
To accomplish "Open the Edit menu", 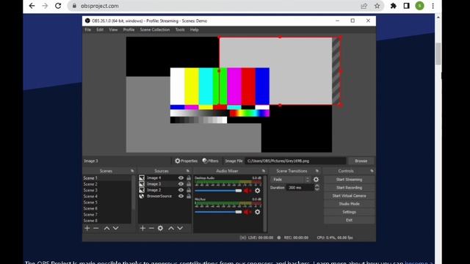I will (x=100, y=30).
